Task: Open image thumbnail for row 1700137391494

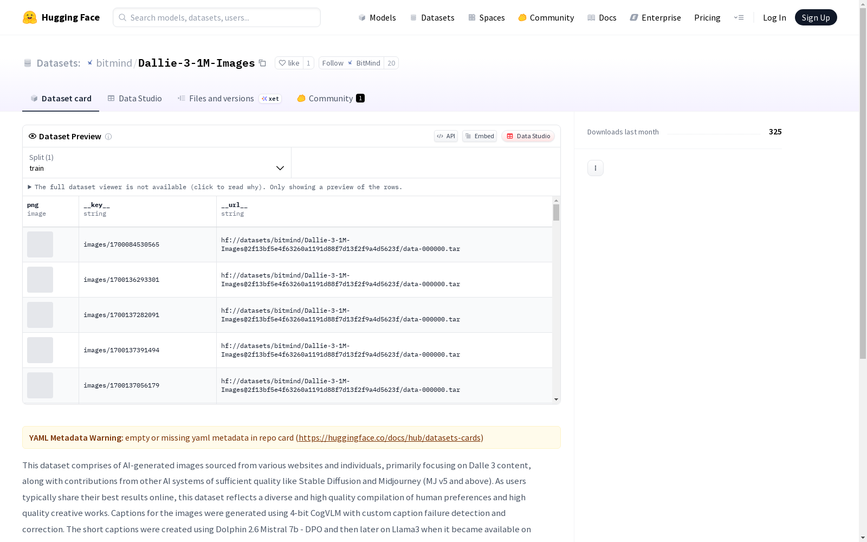Action: (40, 350)
